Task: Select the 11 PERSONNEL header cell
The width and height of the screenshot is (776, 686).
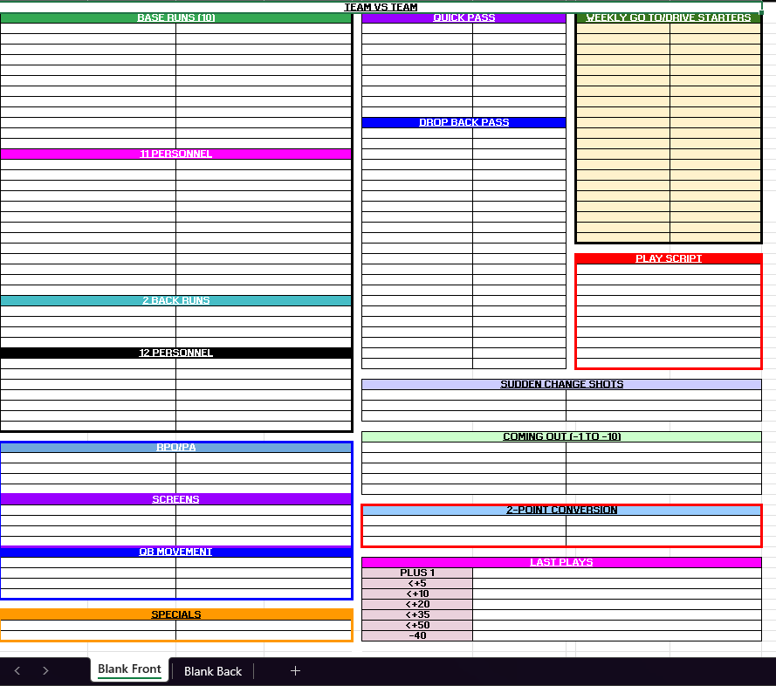Action: 175,154
